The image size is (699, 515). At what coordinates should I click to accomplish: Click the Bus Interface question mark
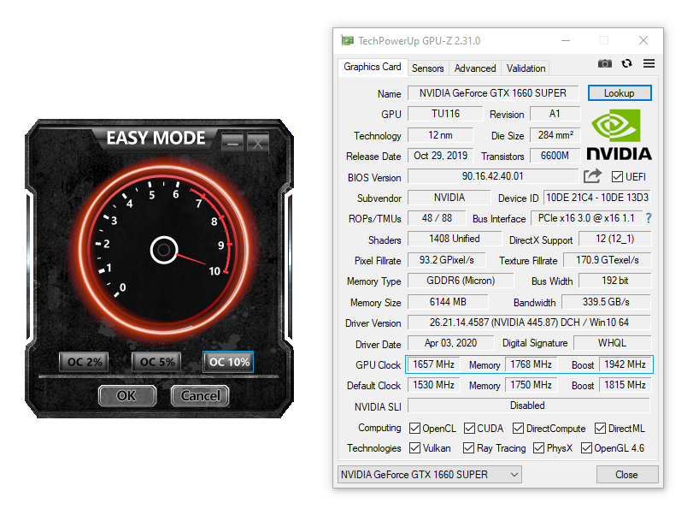(x=649, y=218)
